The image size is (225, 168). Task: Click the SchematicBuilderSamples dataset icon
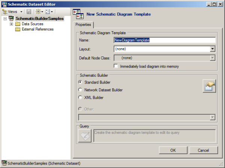[12, 18]
